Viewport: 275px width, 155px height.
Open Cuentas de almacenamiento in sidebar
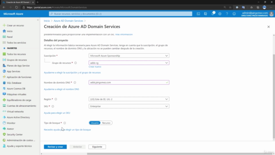pos(21,106)
